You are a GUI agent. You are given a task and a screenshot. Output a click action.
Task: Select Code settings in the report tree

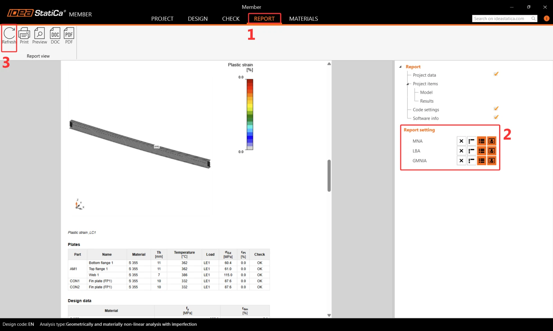pyautogui.click(x=426, y=110)
